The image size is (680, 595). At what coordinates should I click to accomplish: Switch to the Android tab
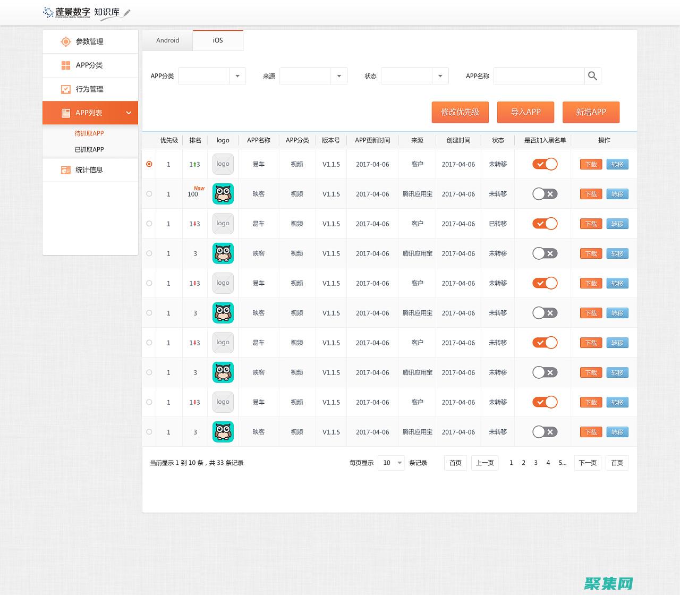tap(167, 40)
